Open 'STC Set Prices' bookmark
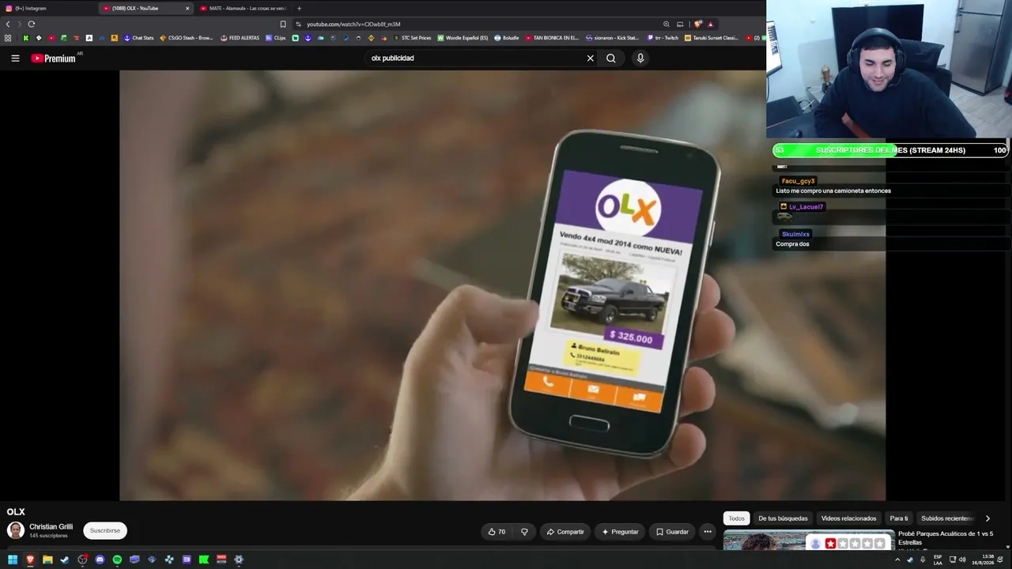 click(x=412, y=38)
